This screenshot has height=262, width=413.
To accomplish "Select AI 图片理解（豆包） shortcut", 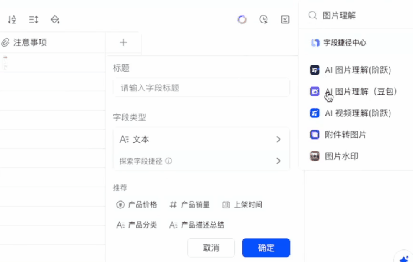I will (x=353, y=92).
